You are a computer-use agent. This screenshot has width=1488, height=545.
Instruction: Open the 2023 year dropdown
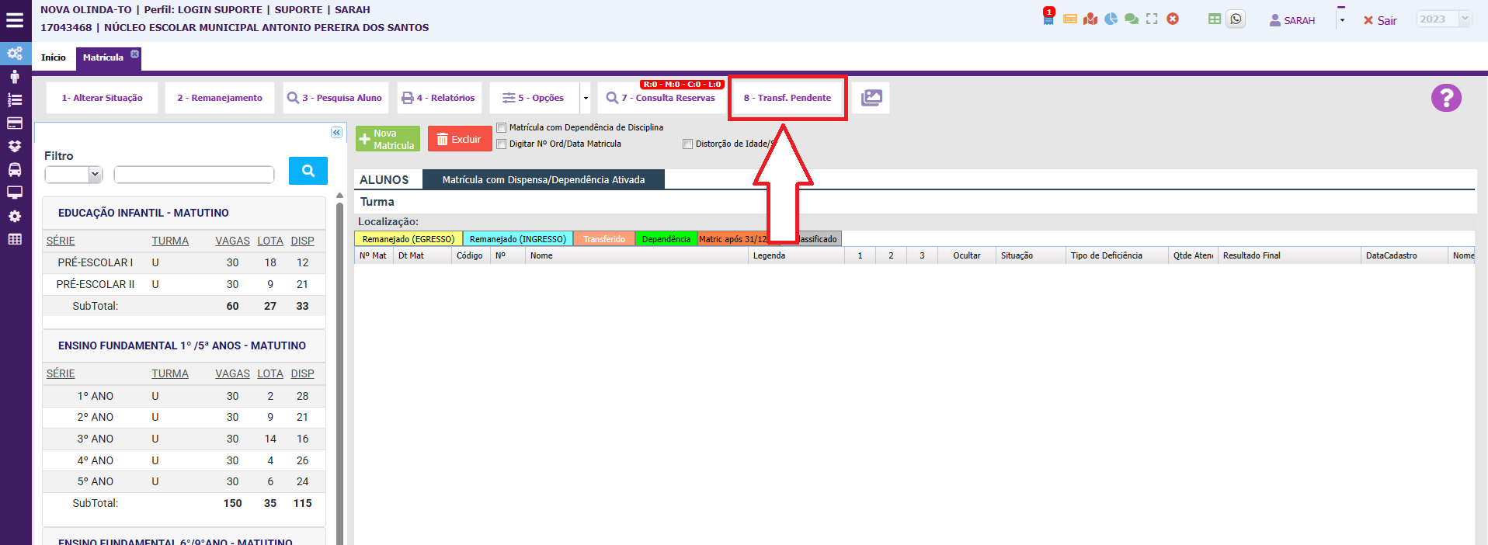pos(1444,19)
